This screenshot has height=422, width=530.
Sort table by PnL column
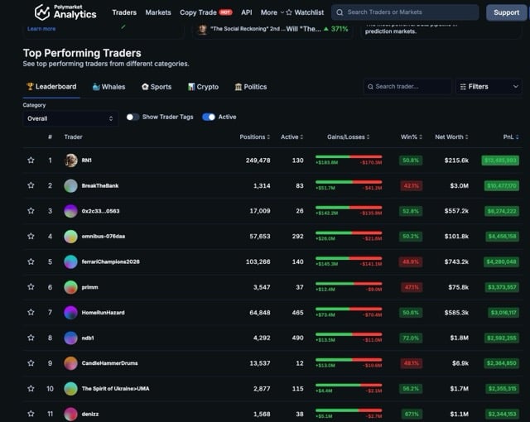pos(511,137)
